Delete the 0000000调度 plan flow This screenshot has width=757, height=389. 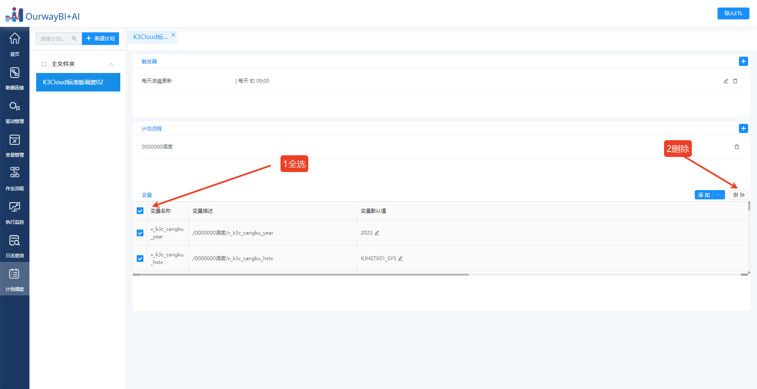click(737, 147)
